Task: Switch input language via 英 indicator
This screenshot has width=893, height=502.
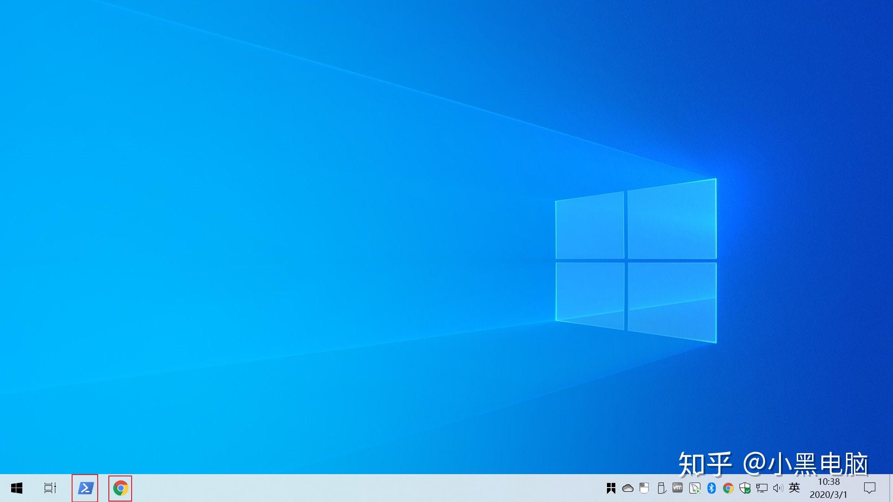Action: tap(794, 488)
